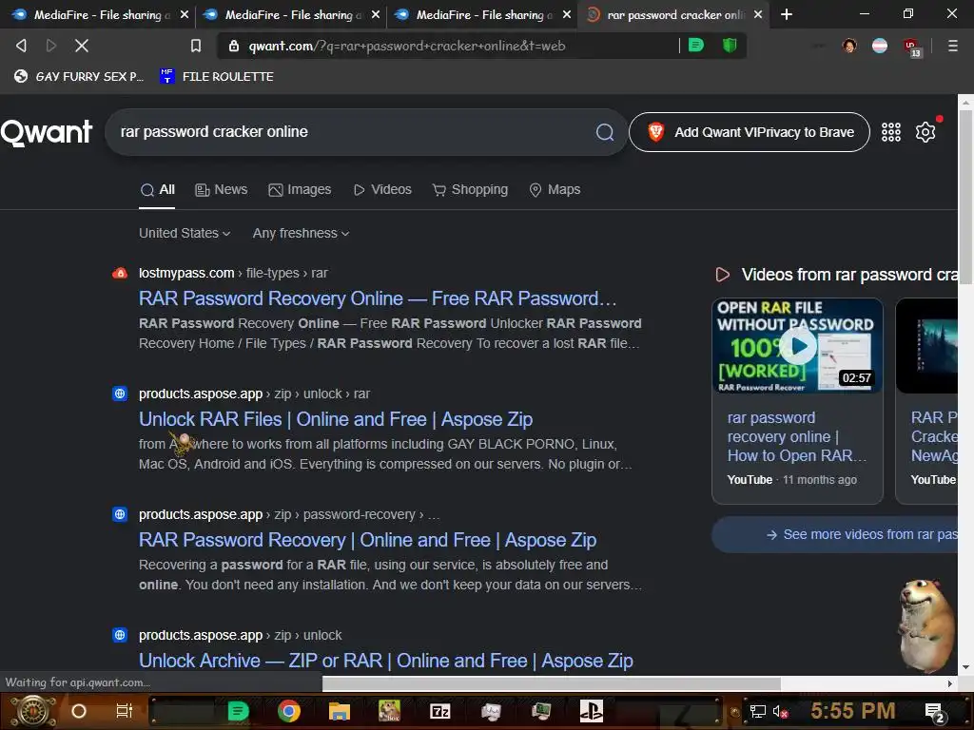Open 'rar password recovery online' video title
Screen dimensions: 974x730
pyautogui.click(x=796, y=437)
